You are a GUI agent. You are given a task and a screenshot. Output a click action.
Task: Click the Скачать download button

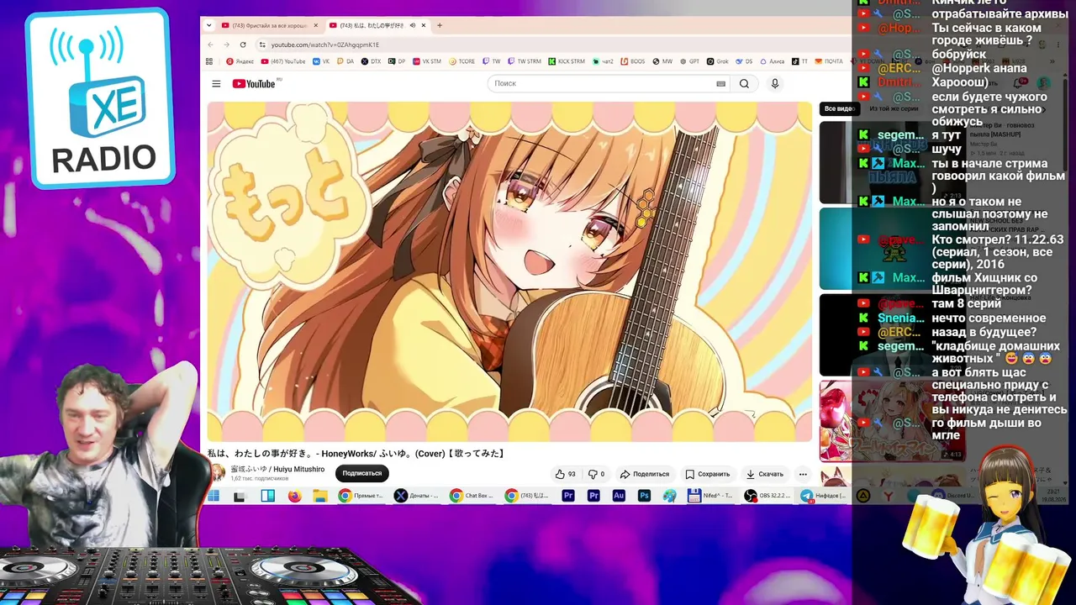point(765,474)
